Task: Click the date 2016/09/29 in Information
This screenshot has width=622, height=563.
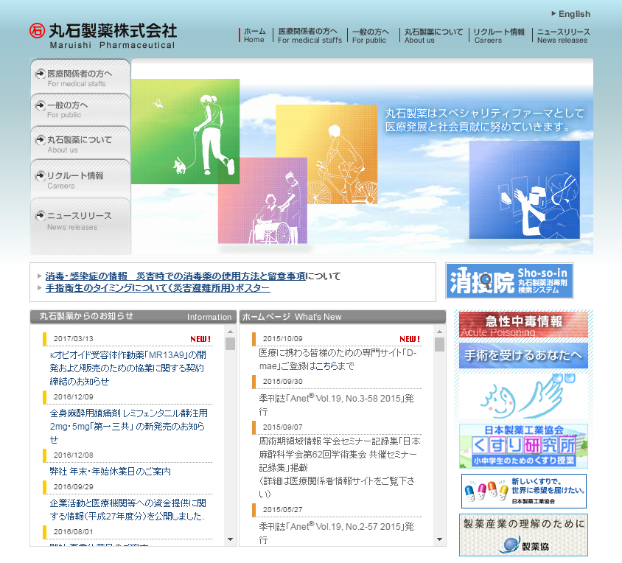Action: (74, 487)
